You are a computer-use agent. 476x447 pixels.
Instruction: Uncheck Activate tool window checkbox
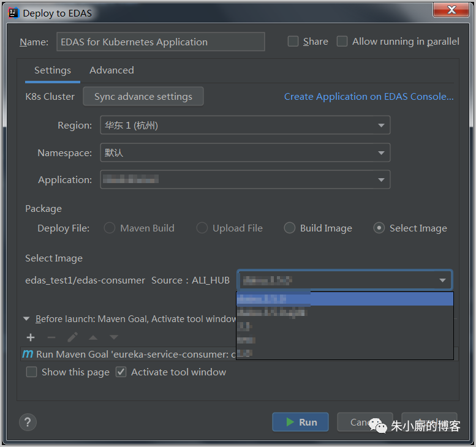click(x=121, y=372)
